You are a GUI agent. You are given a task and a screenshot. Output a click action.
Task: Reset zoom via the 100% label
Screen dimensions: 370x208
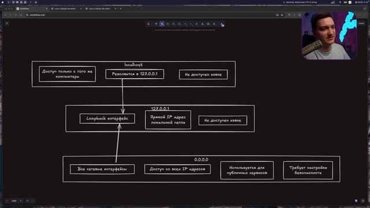tap(14, 201)
